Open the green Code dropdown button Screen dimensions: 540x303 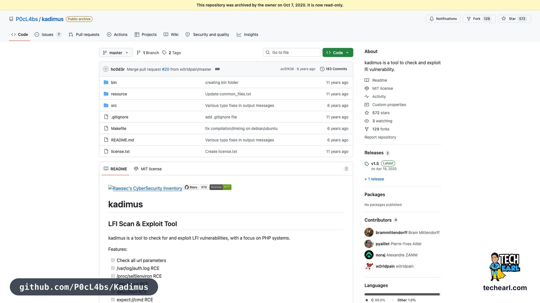338,53
